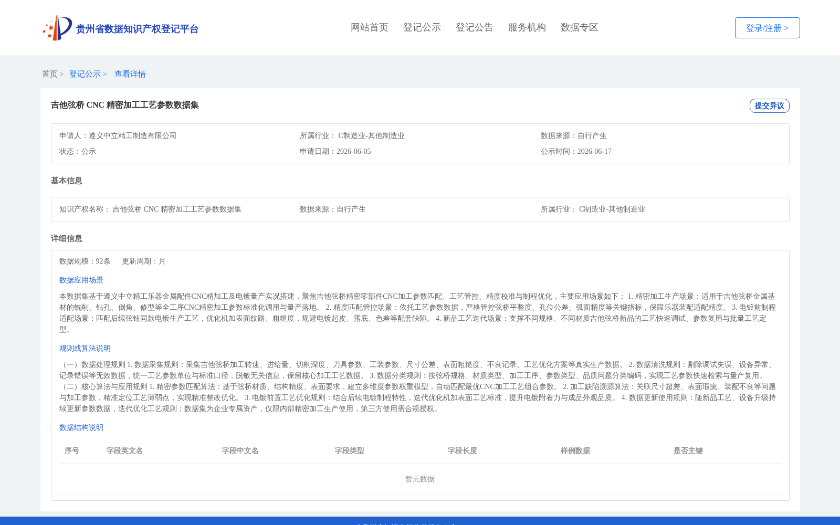840x525 pixels.
Task: Click 字段类型 column header
Action: point(350,450)
